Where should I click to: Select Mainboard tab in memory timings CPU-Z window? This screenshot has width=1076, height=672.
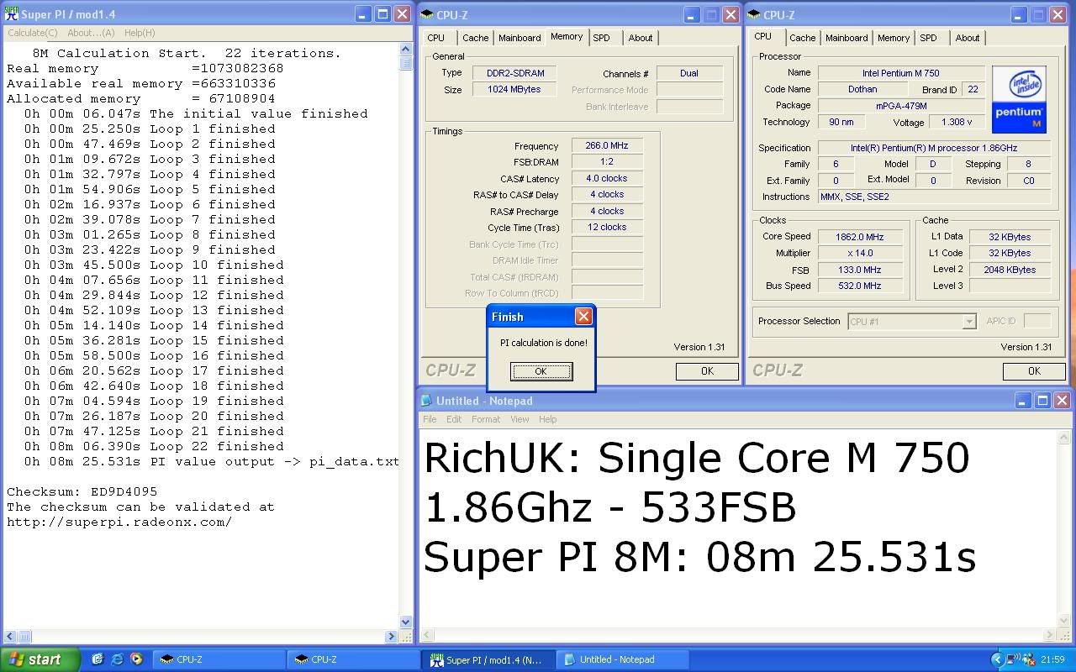coord(520,38)
